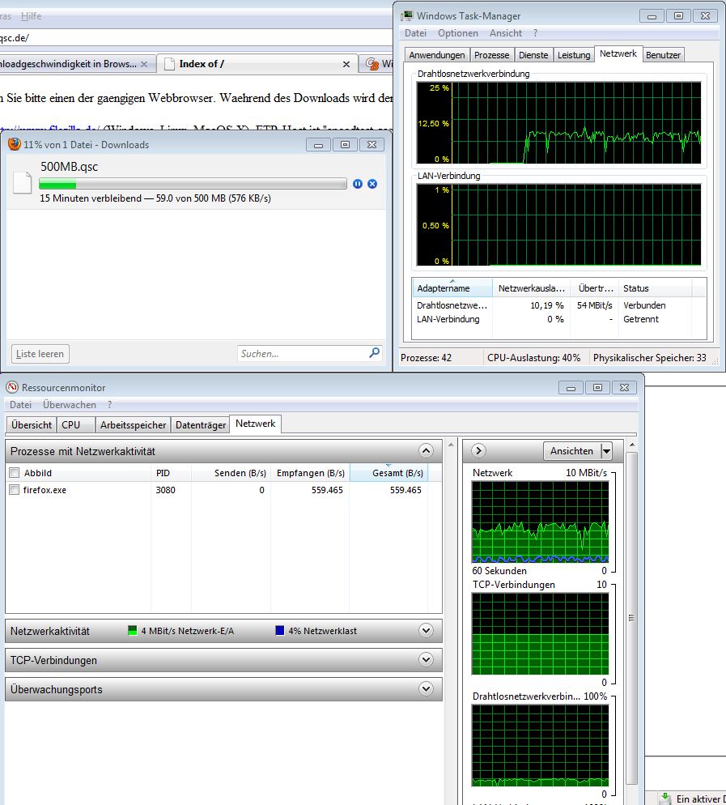Click PID value 3080

(x=165, y=490)
